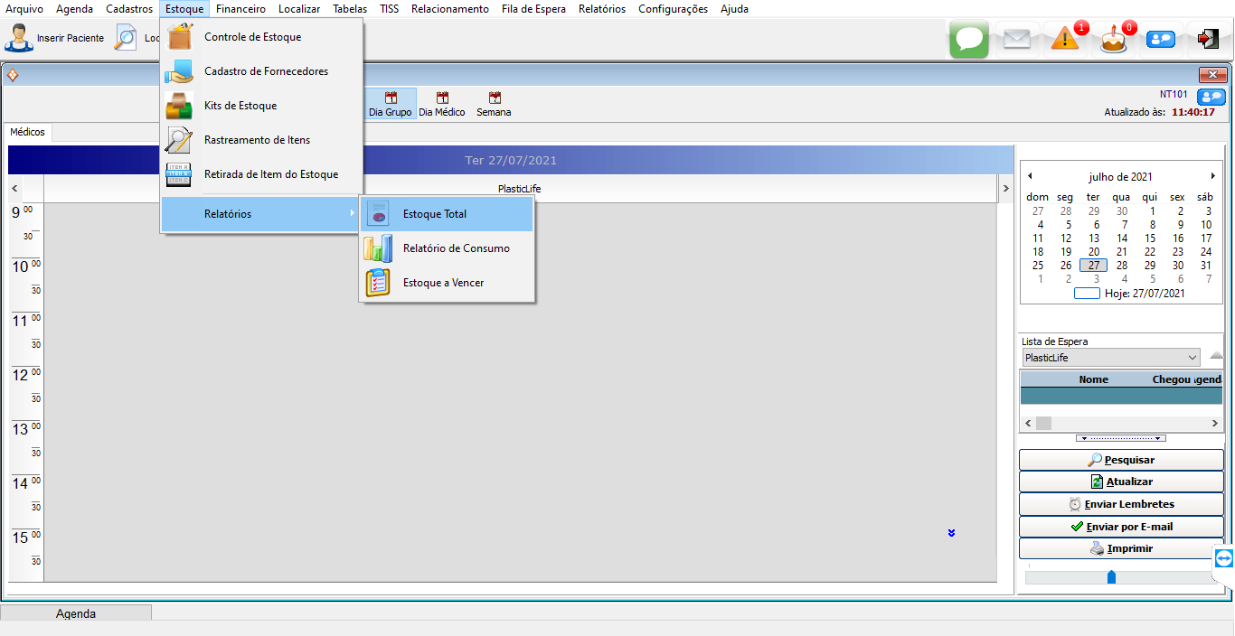Open the email envelope icon
1235x636 pixels.
(x=1017, y=40)
